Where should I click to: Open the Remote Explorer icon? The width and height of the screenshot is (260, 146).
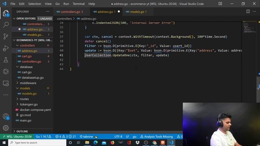tap(6, 83)
